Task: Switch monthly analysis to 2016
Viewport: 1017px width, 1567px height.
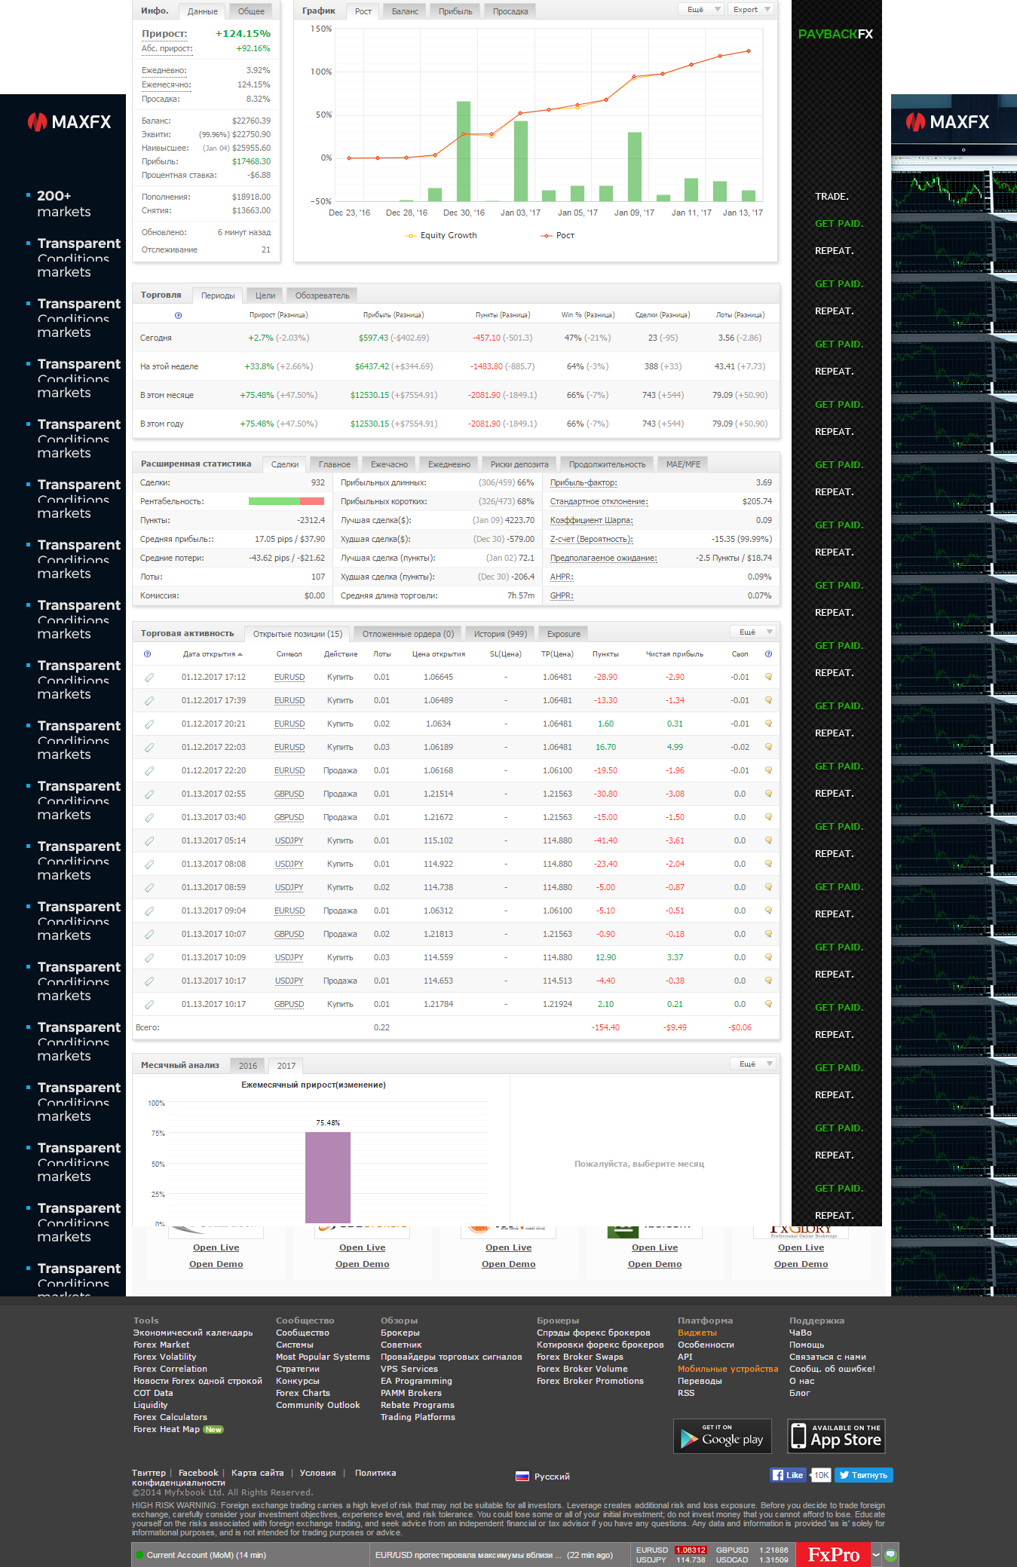Action: point(248,1066)
